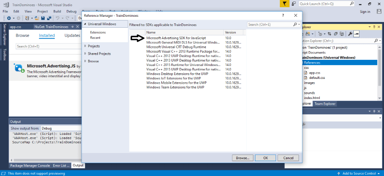Screen dimensions: 384x176
Task: Click the Sync with Active Document icon
Action: (329, 34)
